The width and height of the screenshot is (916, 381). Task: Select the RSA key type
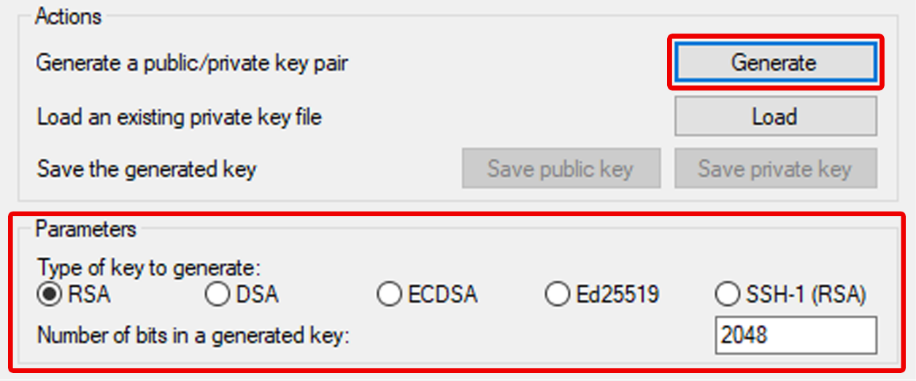50,295
